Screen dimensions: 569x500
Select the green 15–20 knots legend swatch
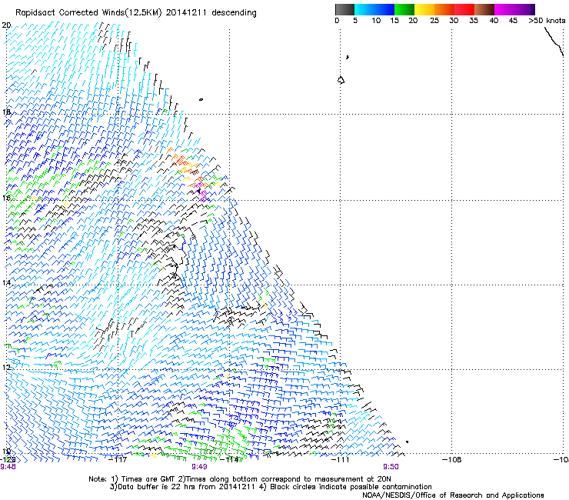(x=404, y=9)
